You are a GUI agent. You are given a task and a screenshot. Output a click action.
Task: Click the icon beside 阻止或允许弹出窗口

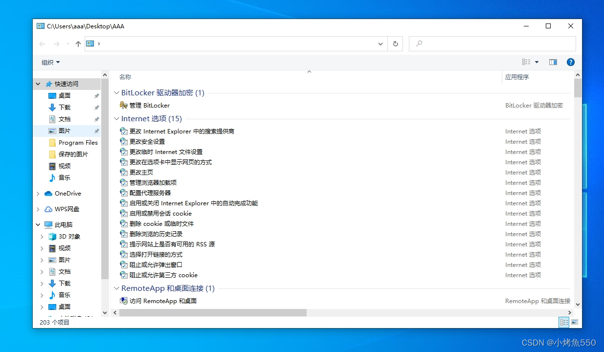tap(124, 264)
